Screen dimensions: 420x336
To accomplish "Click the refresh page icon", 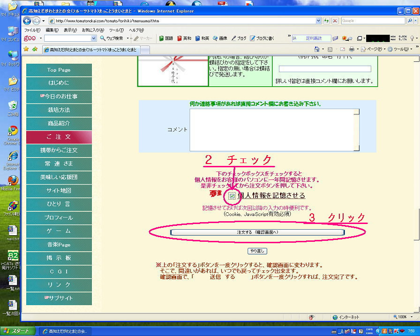I will click(326, 21).
